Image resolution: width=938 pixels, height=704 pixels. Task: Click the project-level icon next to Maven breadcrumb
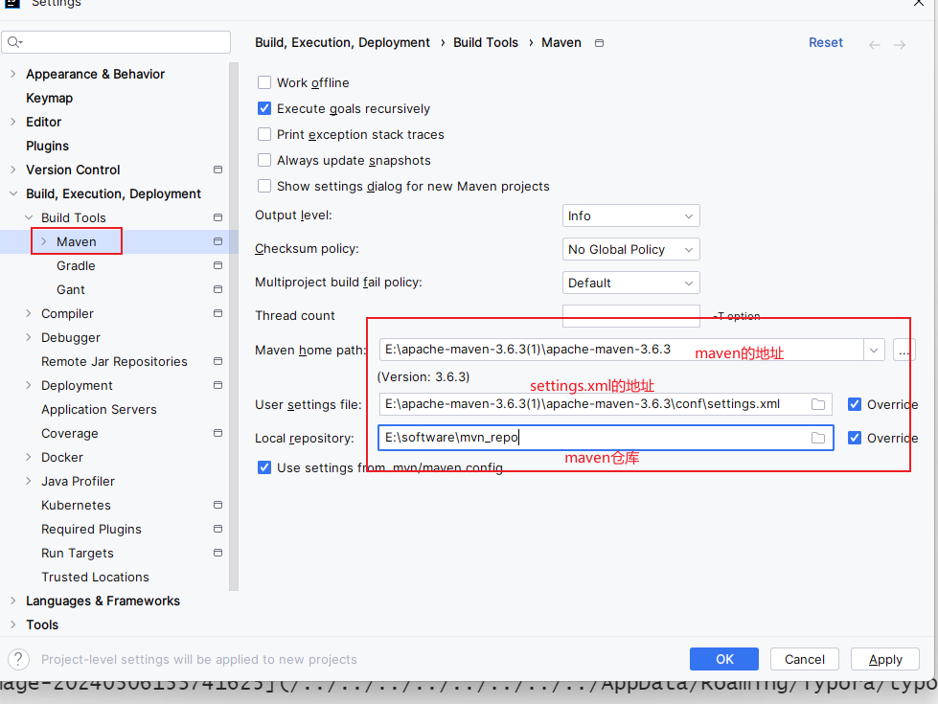pyautogui.click(x=599, y=43)
